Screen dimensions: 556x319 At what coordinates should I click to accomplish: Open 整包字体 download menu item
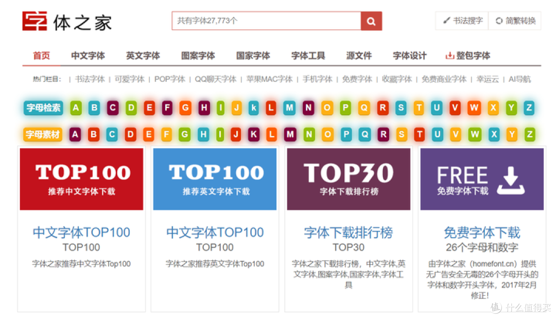click(467, 56)
